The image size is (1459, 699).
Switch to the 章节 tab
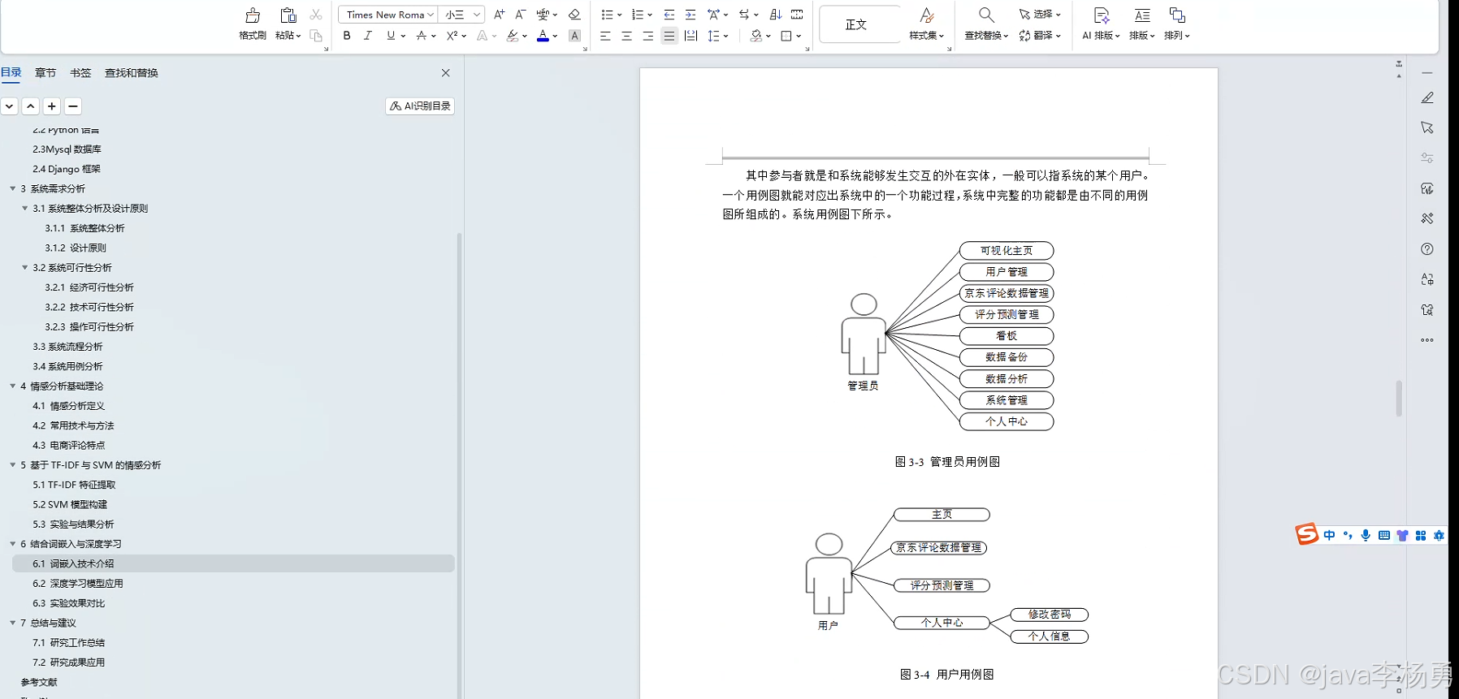tap(45, 73)
